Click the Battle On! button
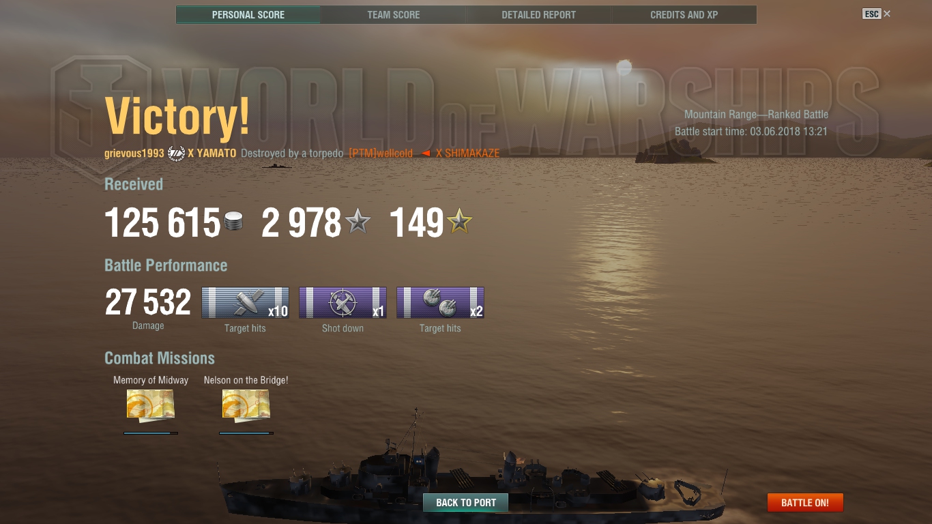The image size is (932, 524). coord(805,503)
